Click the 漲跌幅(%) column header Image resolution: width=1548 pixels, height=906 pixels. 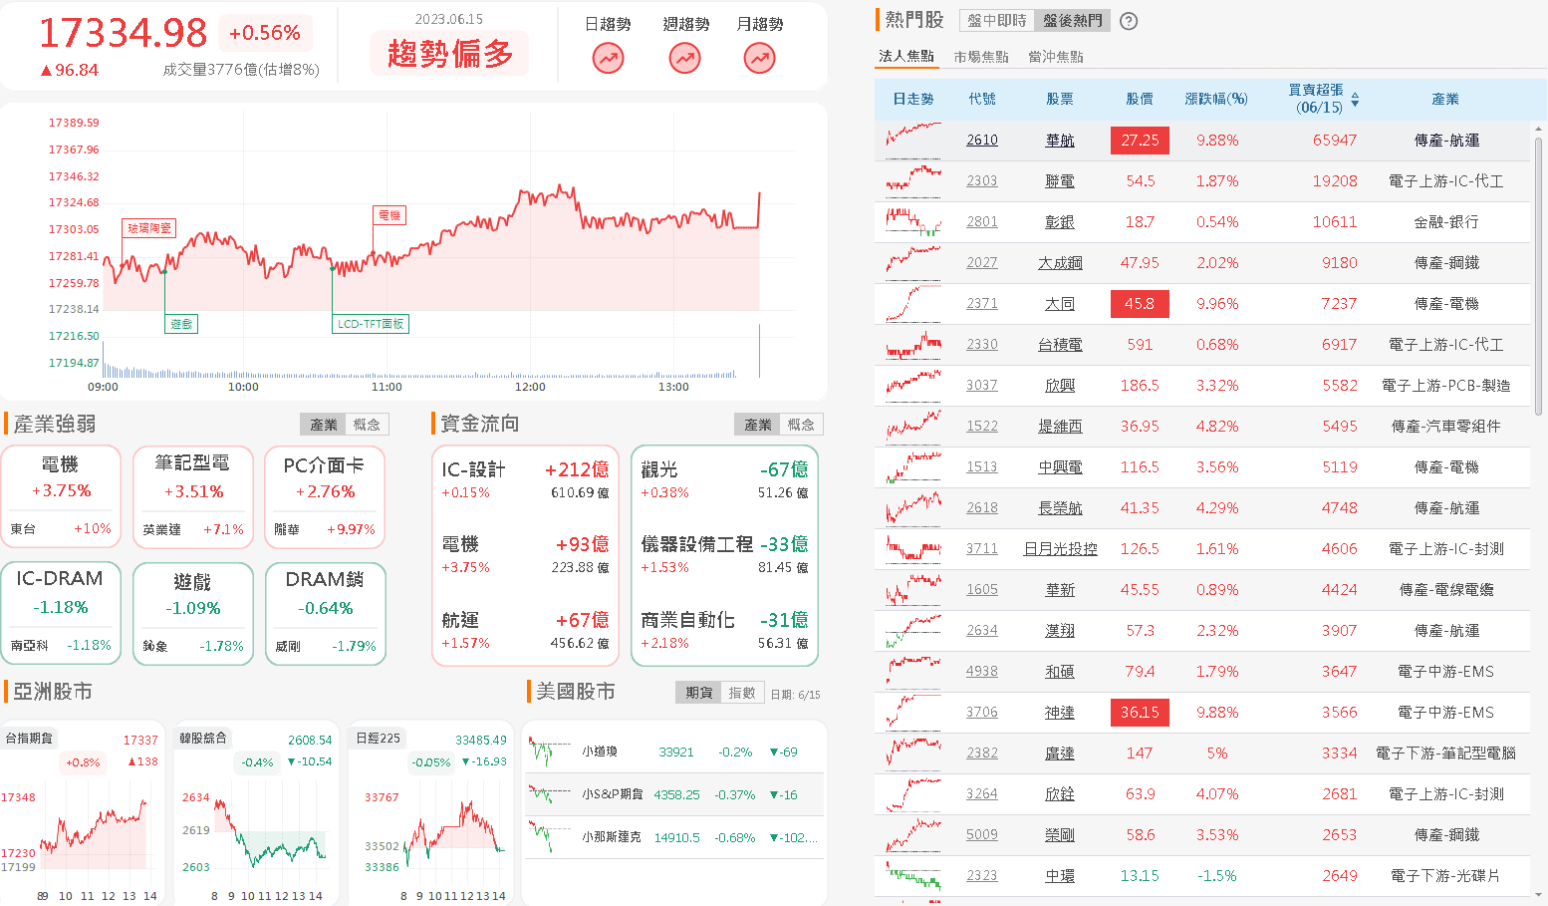click(x=1216, y=99)
